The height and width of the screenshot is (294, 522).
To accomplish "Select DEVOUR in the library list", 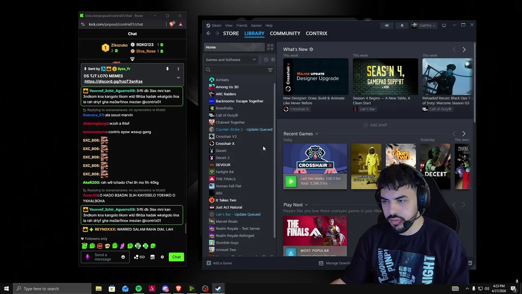I will coord(240,165).
